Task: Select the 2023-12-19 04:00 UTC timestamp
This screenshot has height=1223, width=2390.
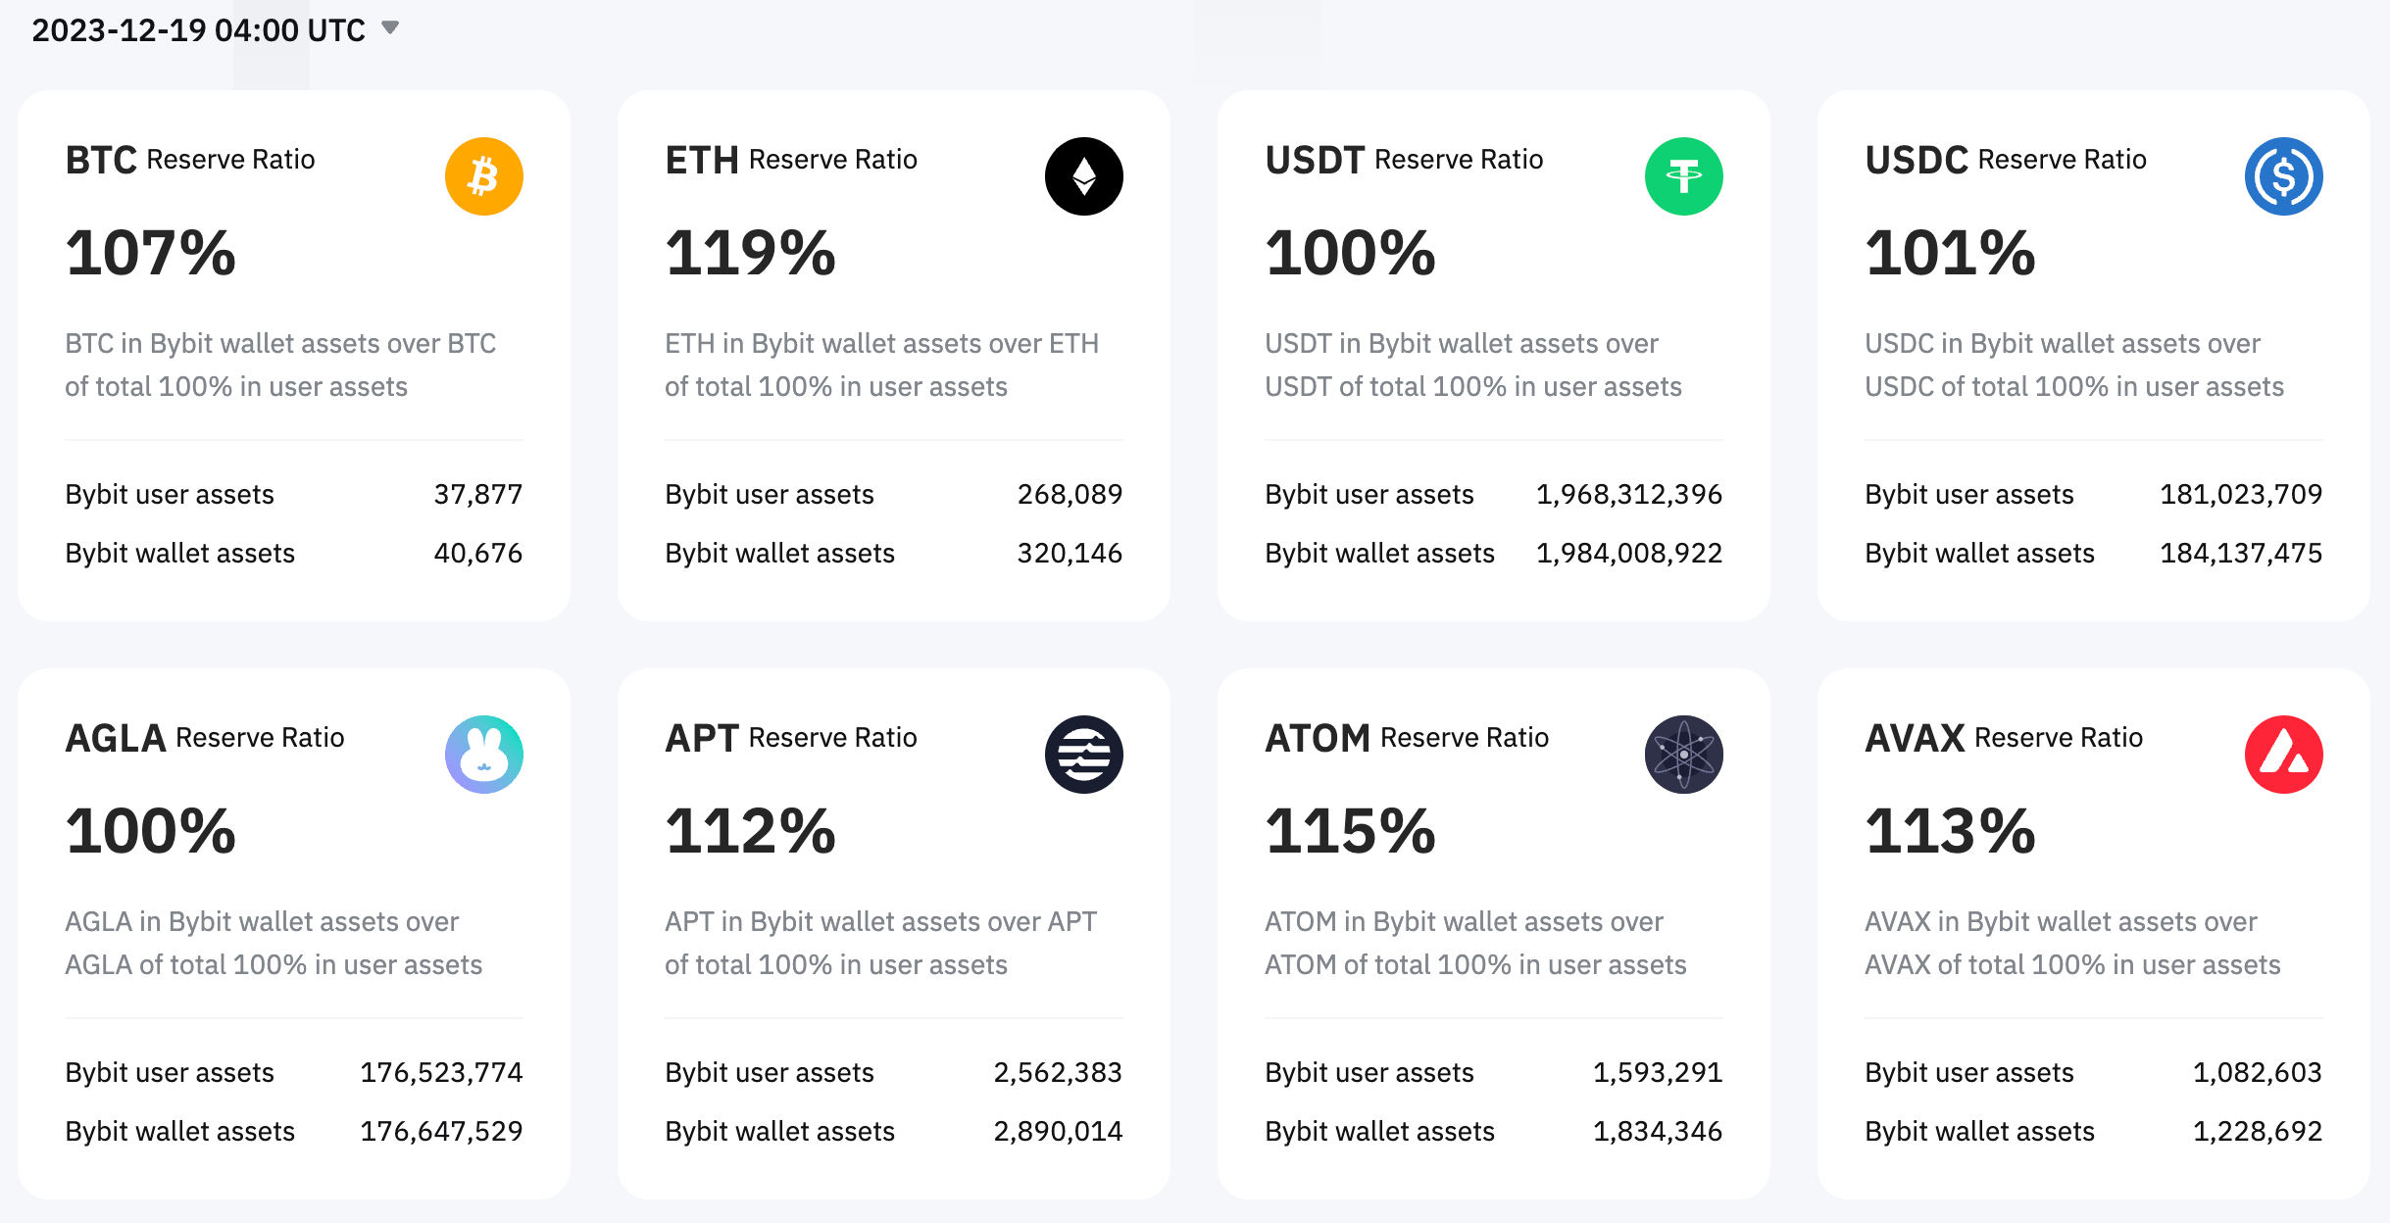Action: click(198, 30)
